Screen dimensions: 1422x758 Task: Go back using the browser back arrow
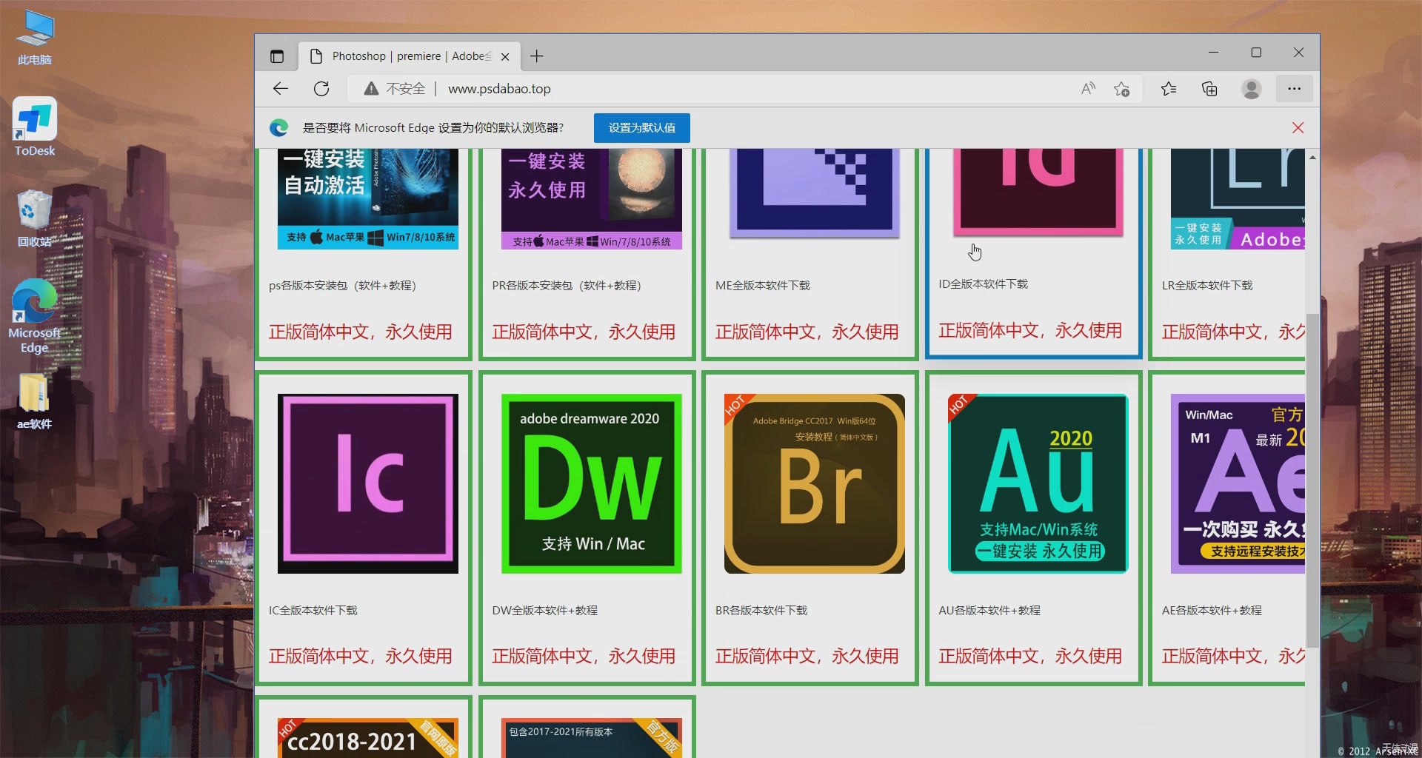[x=280, y=89]
